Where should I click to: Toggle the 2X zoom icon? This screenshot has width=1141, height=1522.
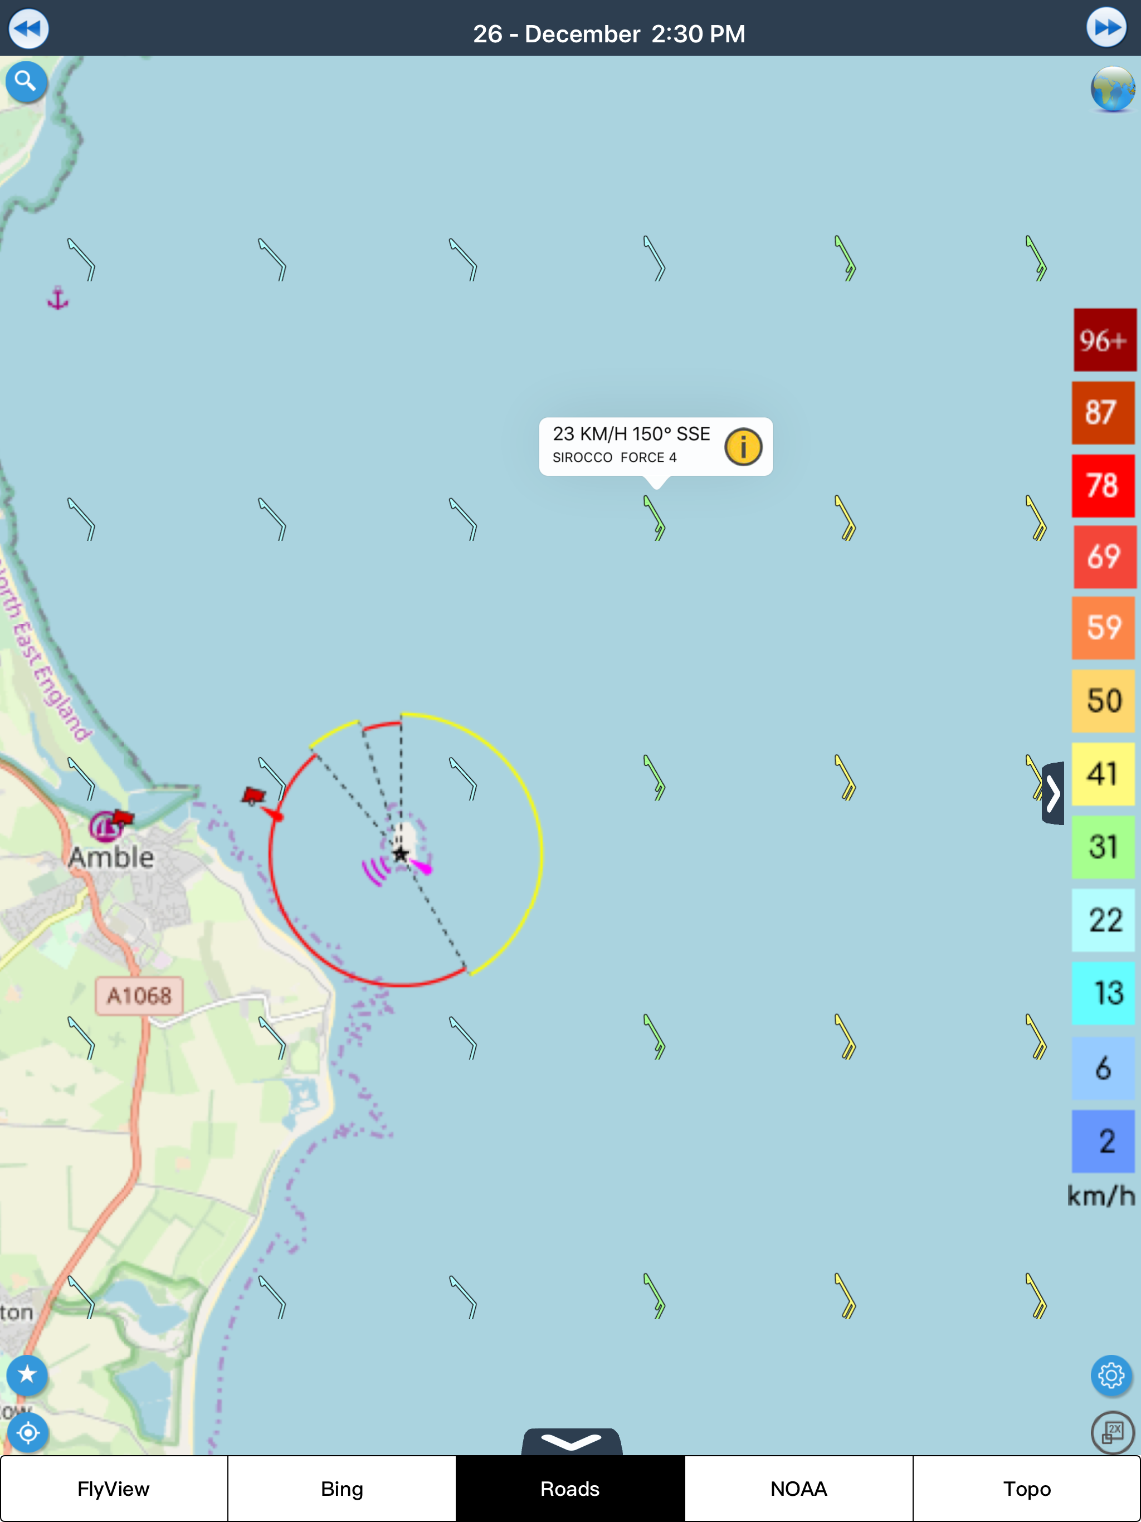pyautogui.click(x=1112, y=1432)
